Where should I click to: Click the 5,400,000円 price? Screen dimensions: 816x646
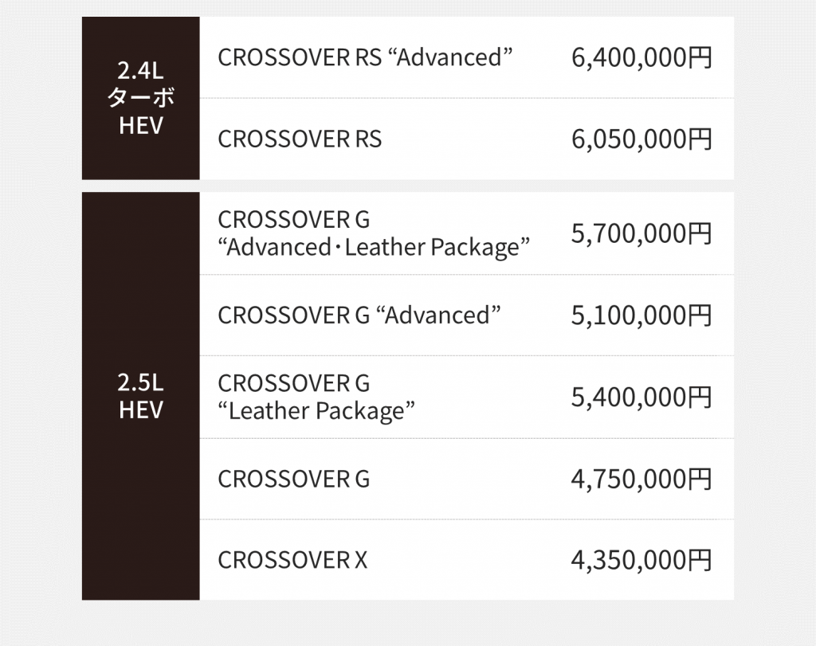(641, 397)
